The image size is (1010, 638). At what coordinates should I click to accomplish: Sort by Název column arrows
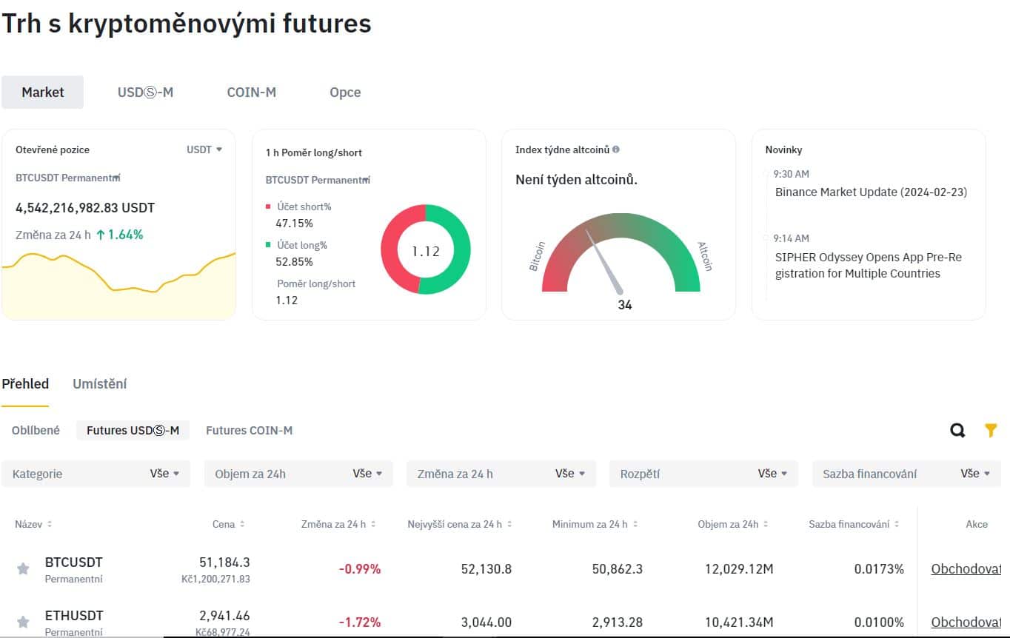pyautogui.click(x=50, y=524)
